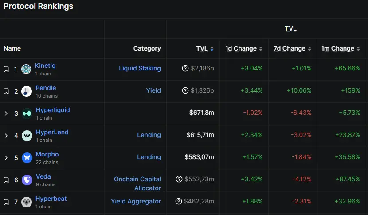Open the Liquid Staking category link
Screen dimensions: 368x215
coord(140,68)
